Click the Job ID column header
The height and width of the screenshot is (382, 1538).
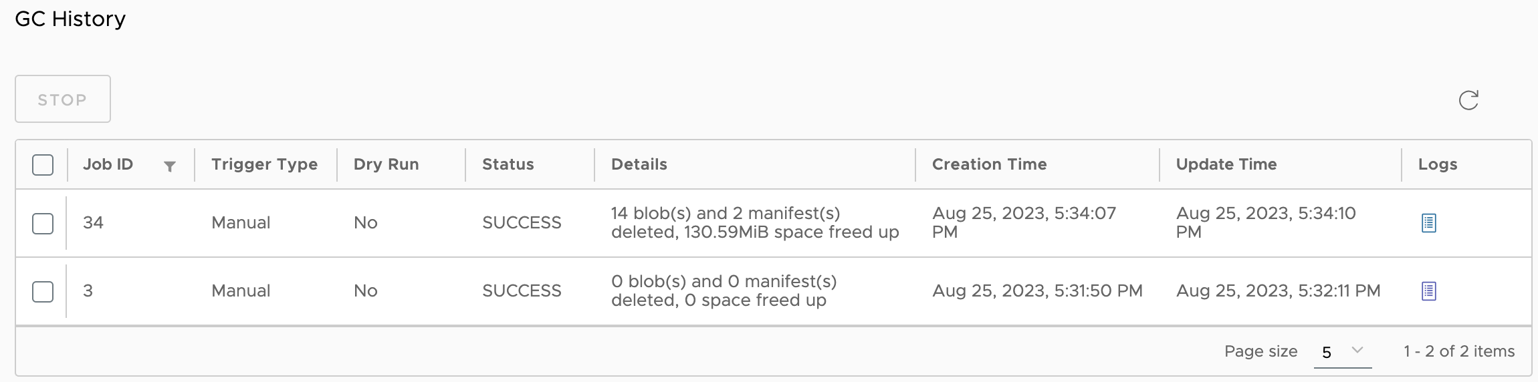point(108,164)
